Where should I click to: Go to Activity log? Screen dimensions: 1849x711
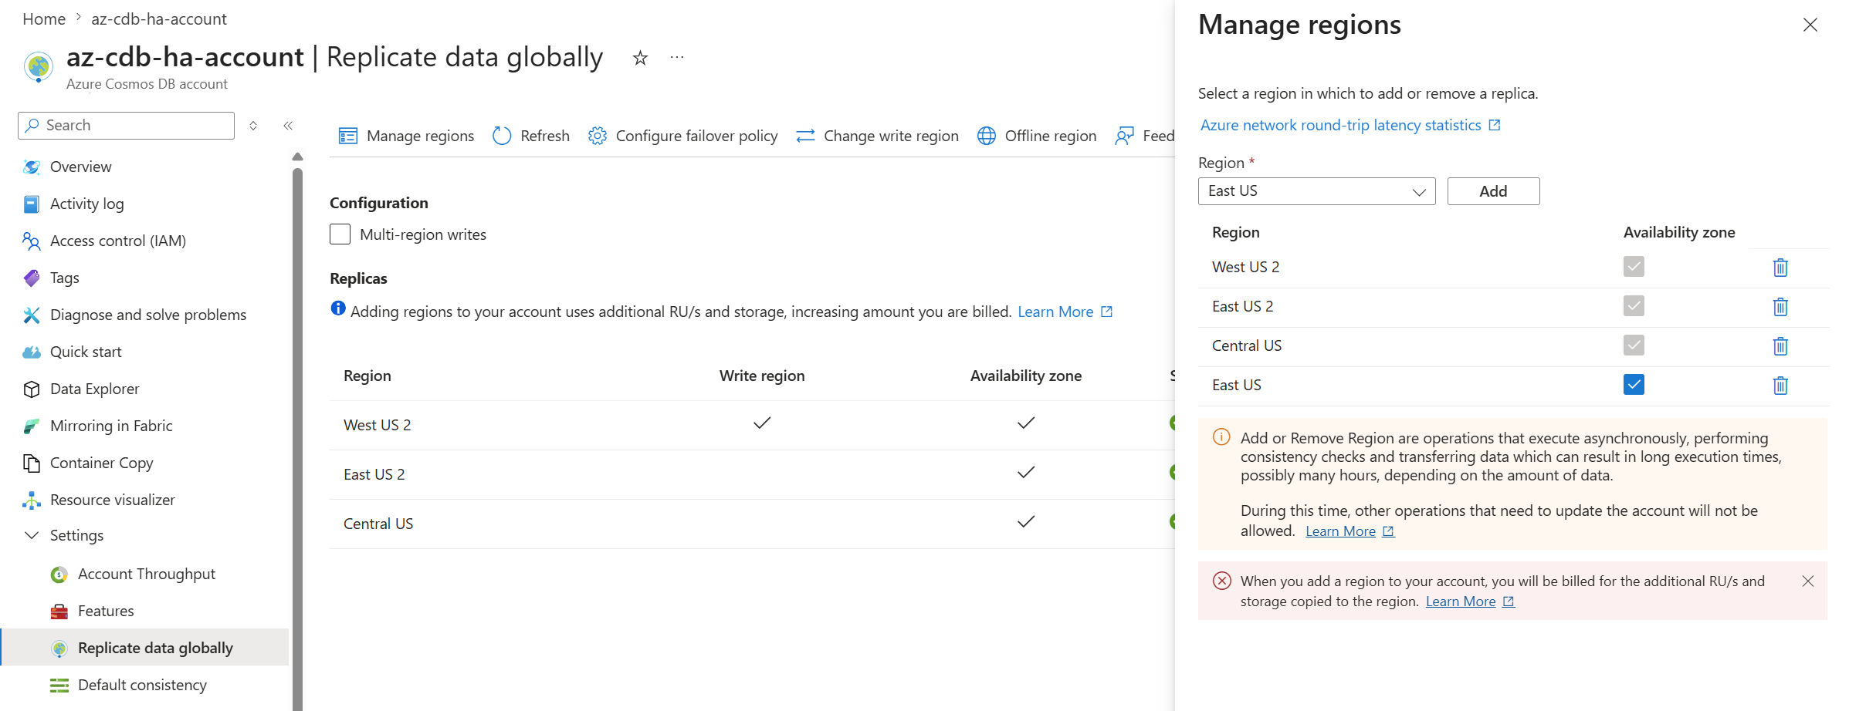click(86, 204)
